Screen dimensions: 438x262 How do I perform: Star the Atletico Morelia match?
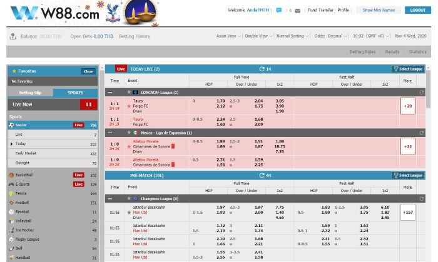tap(129, 146)
